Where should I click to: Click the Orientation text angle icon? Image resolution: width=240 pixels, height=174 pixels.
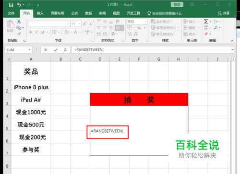coord(113,34)
